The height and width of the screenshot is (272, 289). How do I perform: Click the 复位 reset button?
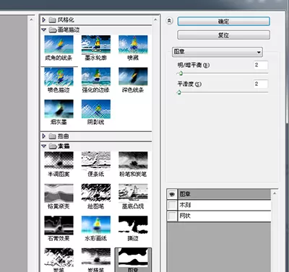(x=223, y=35)
